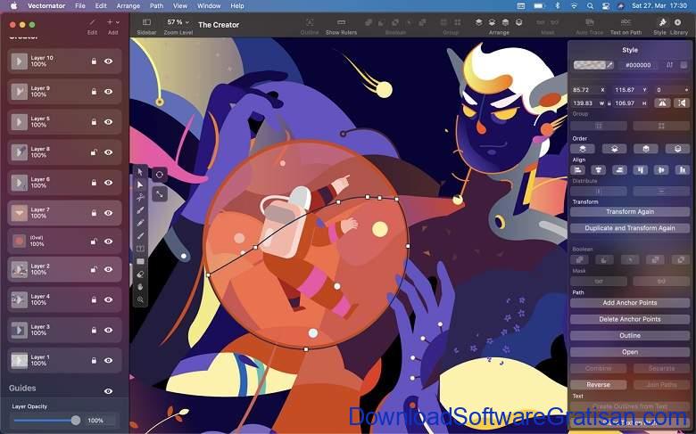
Task: Click the circular rotate mode button
Action: [x=160, y=175]
